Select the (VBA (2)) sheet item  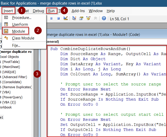point(8,102)
